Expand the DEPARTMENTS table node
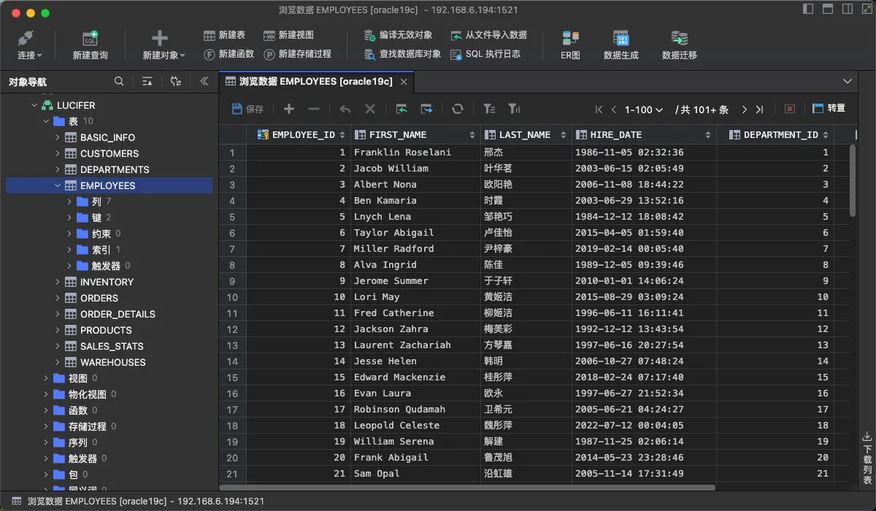 [58, 169]
